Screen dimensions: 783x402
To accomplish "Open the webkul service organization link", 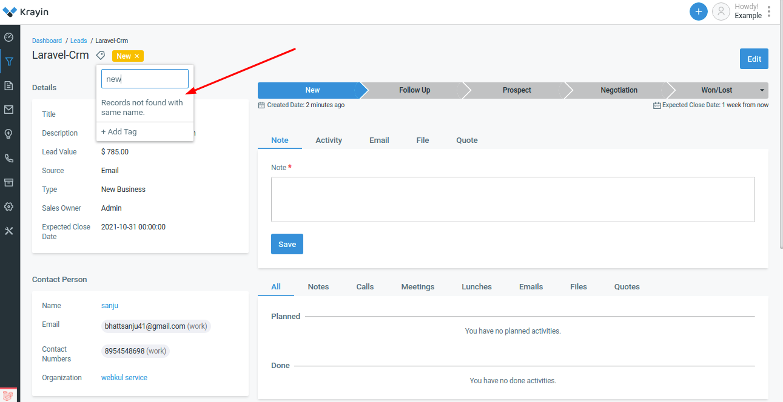I will (x=124, y=377).
